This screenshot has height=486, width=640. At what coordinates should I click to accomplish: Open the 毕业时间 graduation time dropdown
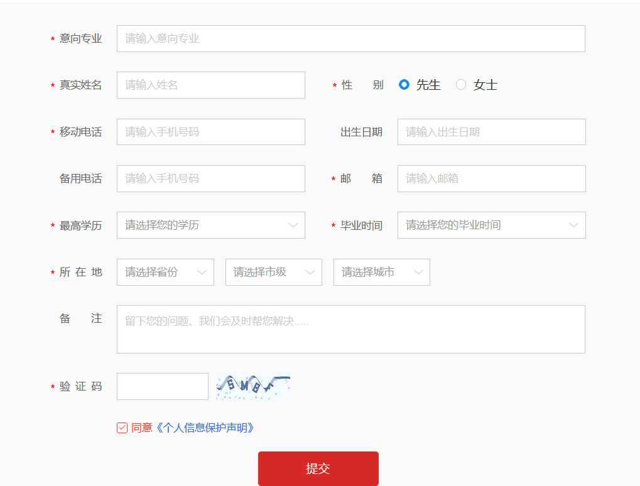pyautogui.click(x=491, y=225)
